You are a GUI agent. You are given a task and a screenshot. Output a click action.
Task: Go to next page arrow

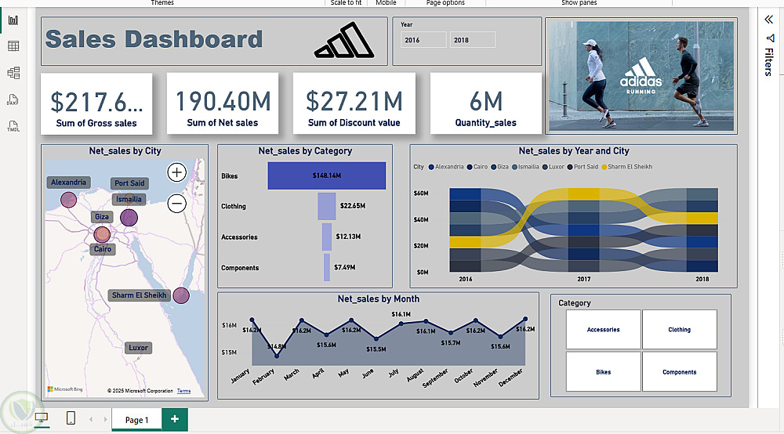click(106, 420)
